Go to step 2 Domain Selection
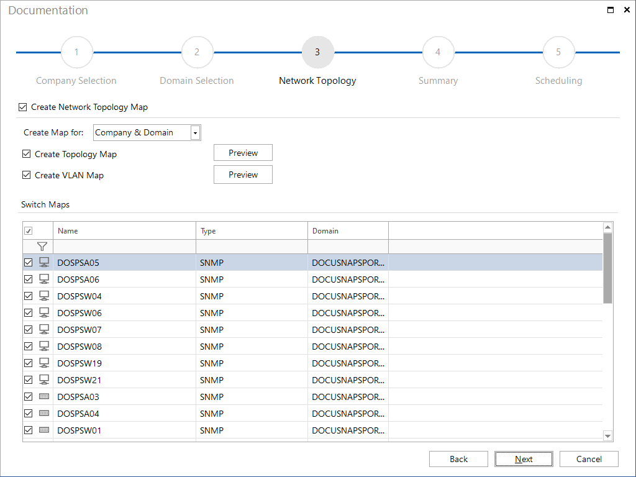The height and width of the screenshot is (477, 636). [197, 52]
